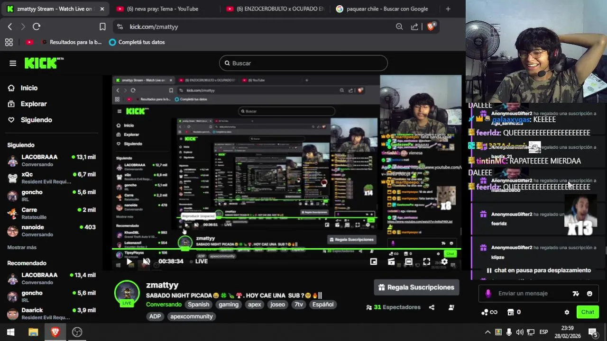The image size is (607, 341).
Task: Play the stream video
Action: click(129, 261)
